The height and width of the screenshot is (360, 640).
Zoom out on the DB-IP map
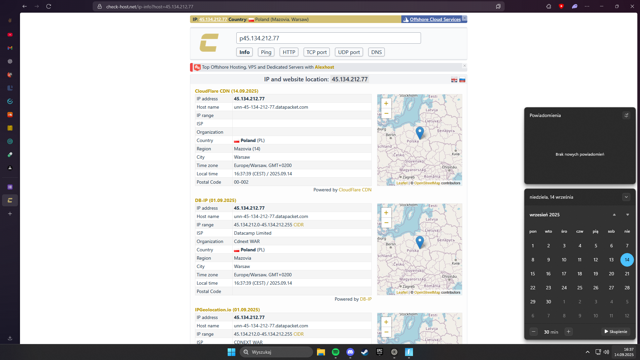[x=386, y=223]
